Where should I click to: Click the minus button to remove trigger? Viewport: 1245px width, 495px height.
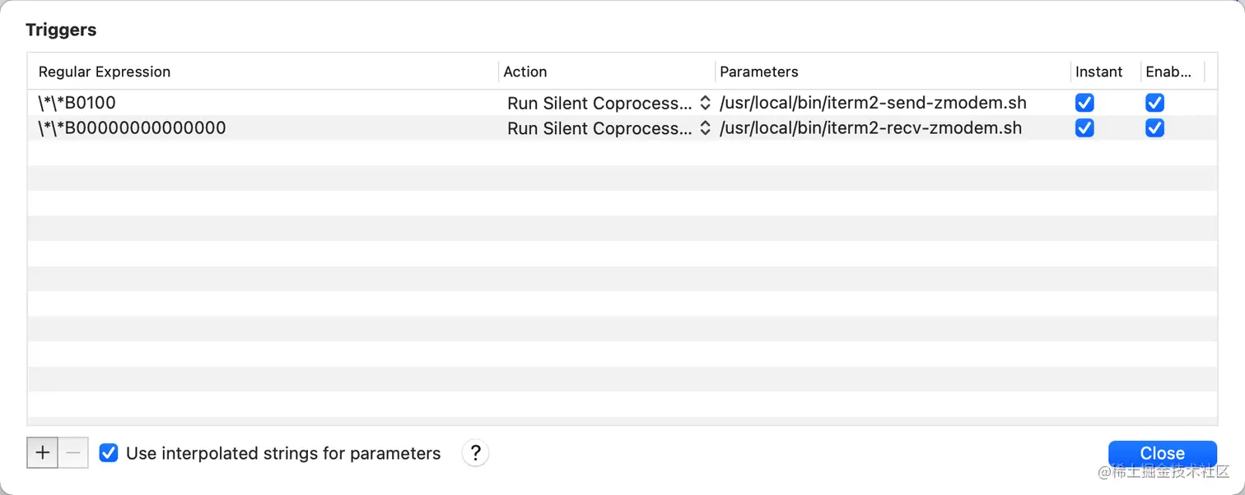(x=73, y=453)
